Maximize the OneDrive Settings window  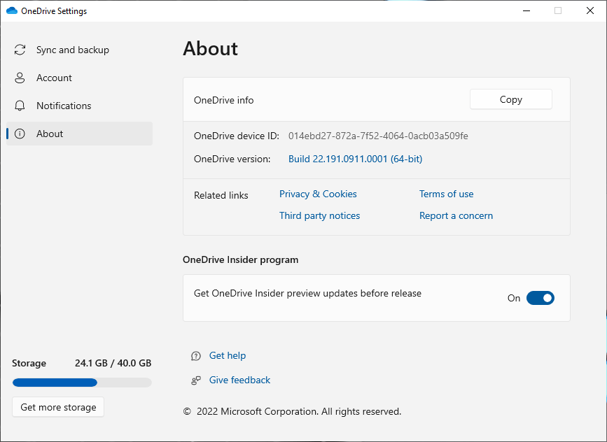(558, 10)
